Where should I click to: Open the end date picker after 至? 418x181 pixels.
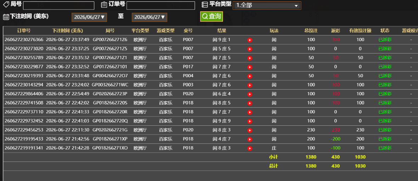point(149,17)
